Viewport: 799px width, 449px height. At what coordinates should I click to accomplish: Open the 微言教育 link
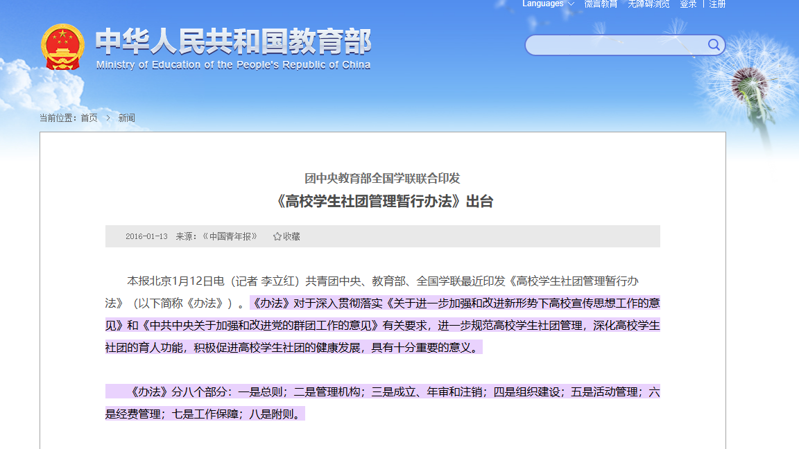[x=601, y=4]
